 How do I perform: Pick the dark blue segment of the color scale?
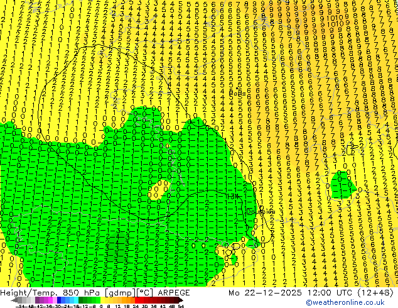(x=59, y=300)
